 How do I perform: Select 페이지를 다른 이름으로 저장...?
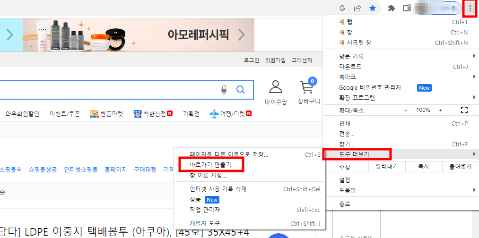click(x=250, y=154)
